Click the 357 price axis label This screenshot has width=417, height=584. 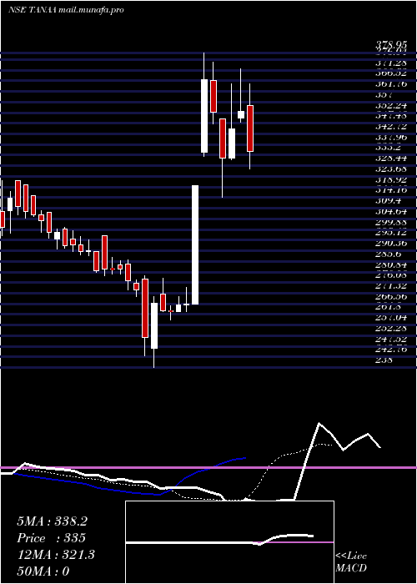384,94
